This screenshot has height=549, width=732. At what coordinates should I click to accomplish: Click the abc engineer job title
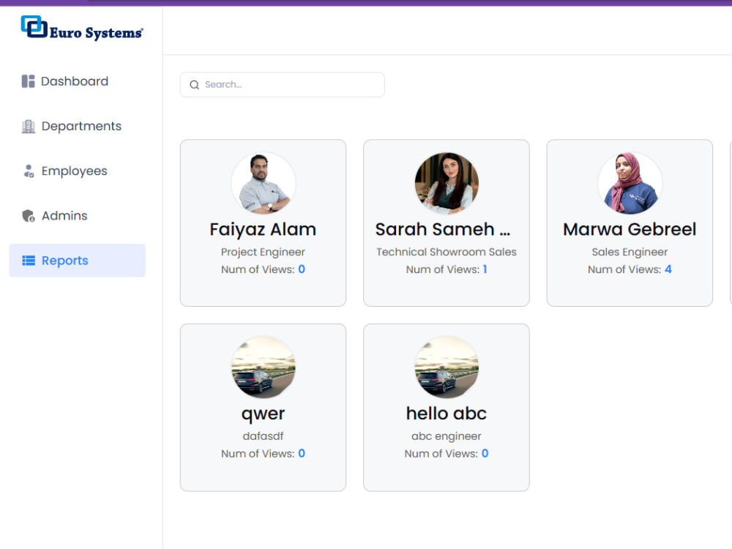(447, 436)
